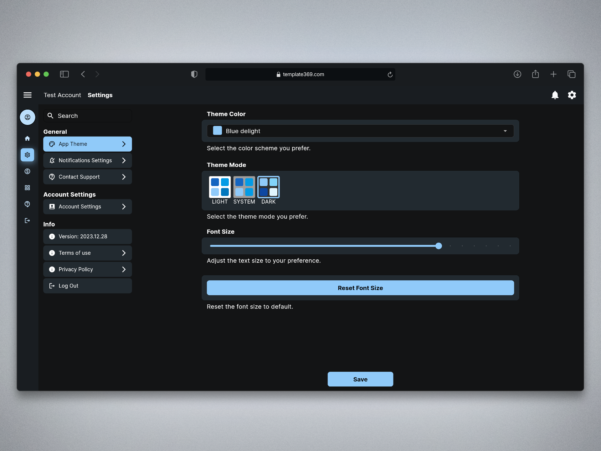Click Log Out in the settings list
Image resolution: width=601 pixels, height=451 pixels.
click(x=88, y=286)
